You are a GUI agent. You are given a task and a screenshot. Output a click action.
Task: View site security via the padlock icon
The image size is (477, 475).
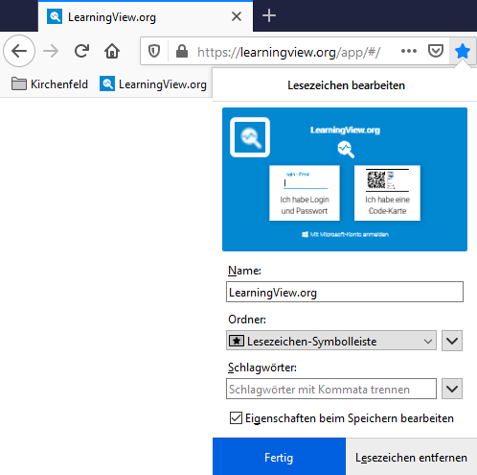pyautogui.click(x=182, y=51)
